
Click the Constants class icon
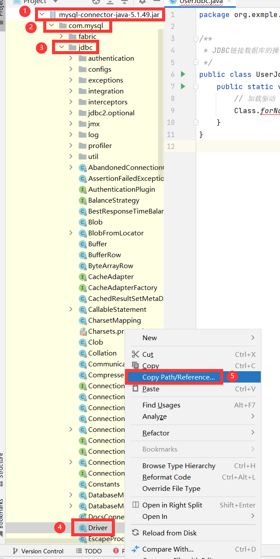point(82,484)
